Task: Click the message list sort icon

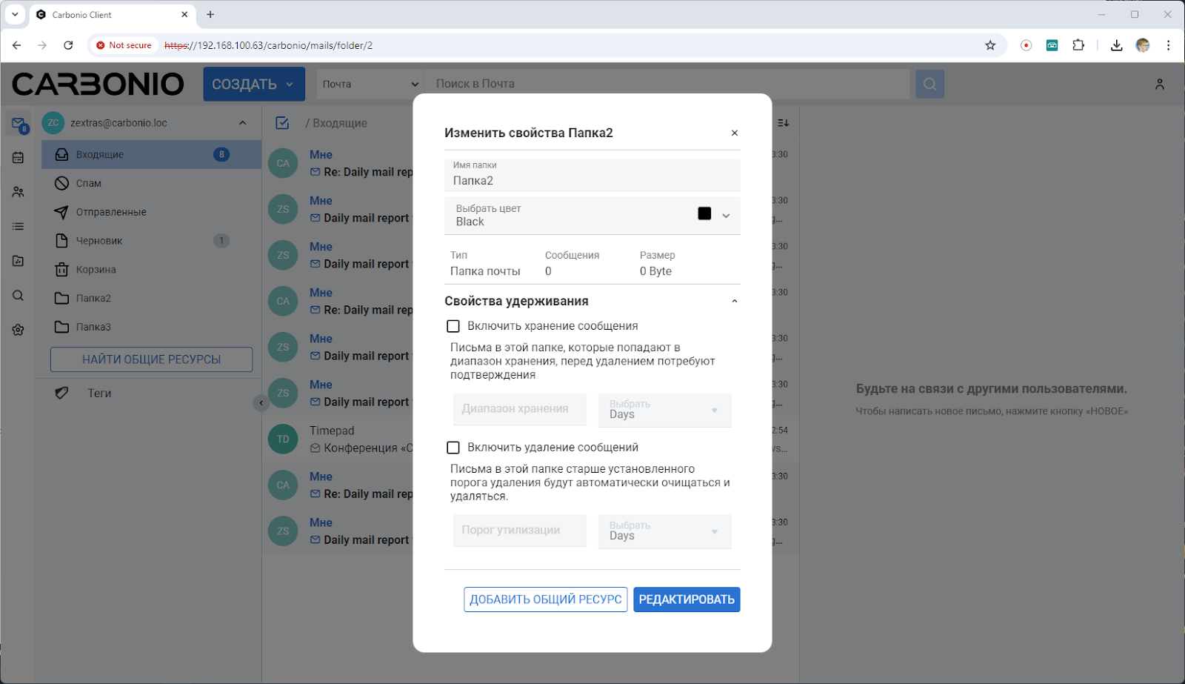Action: pyautogui.click(x=783, y=123)
